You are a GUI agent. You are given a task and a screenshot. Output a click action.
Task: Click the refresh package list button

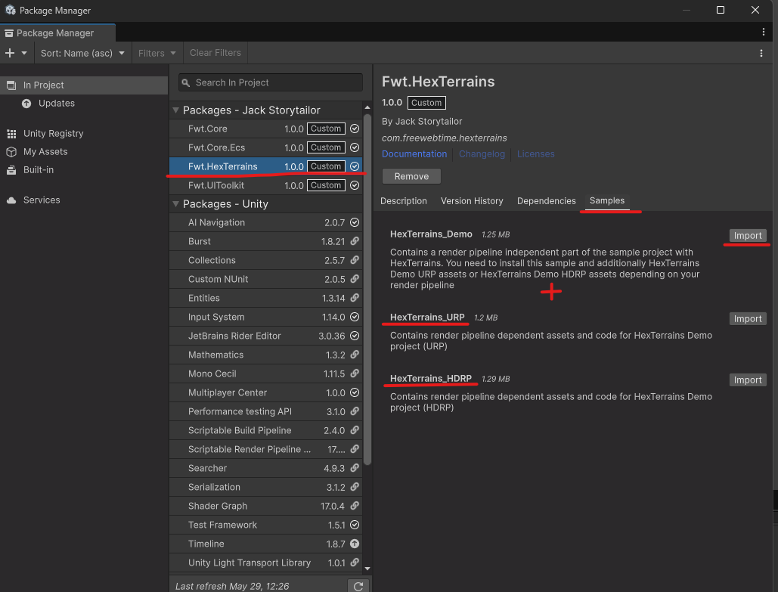tap(358, 586)
